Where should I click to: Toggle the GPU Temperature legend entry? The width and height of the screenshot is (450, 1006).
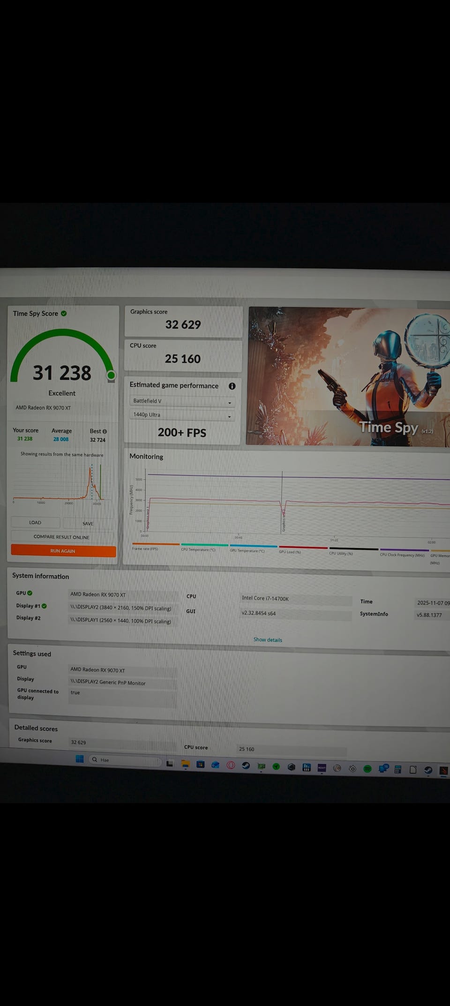[254, 548]
